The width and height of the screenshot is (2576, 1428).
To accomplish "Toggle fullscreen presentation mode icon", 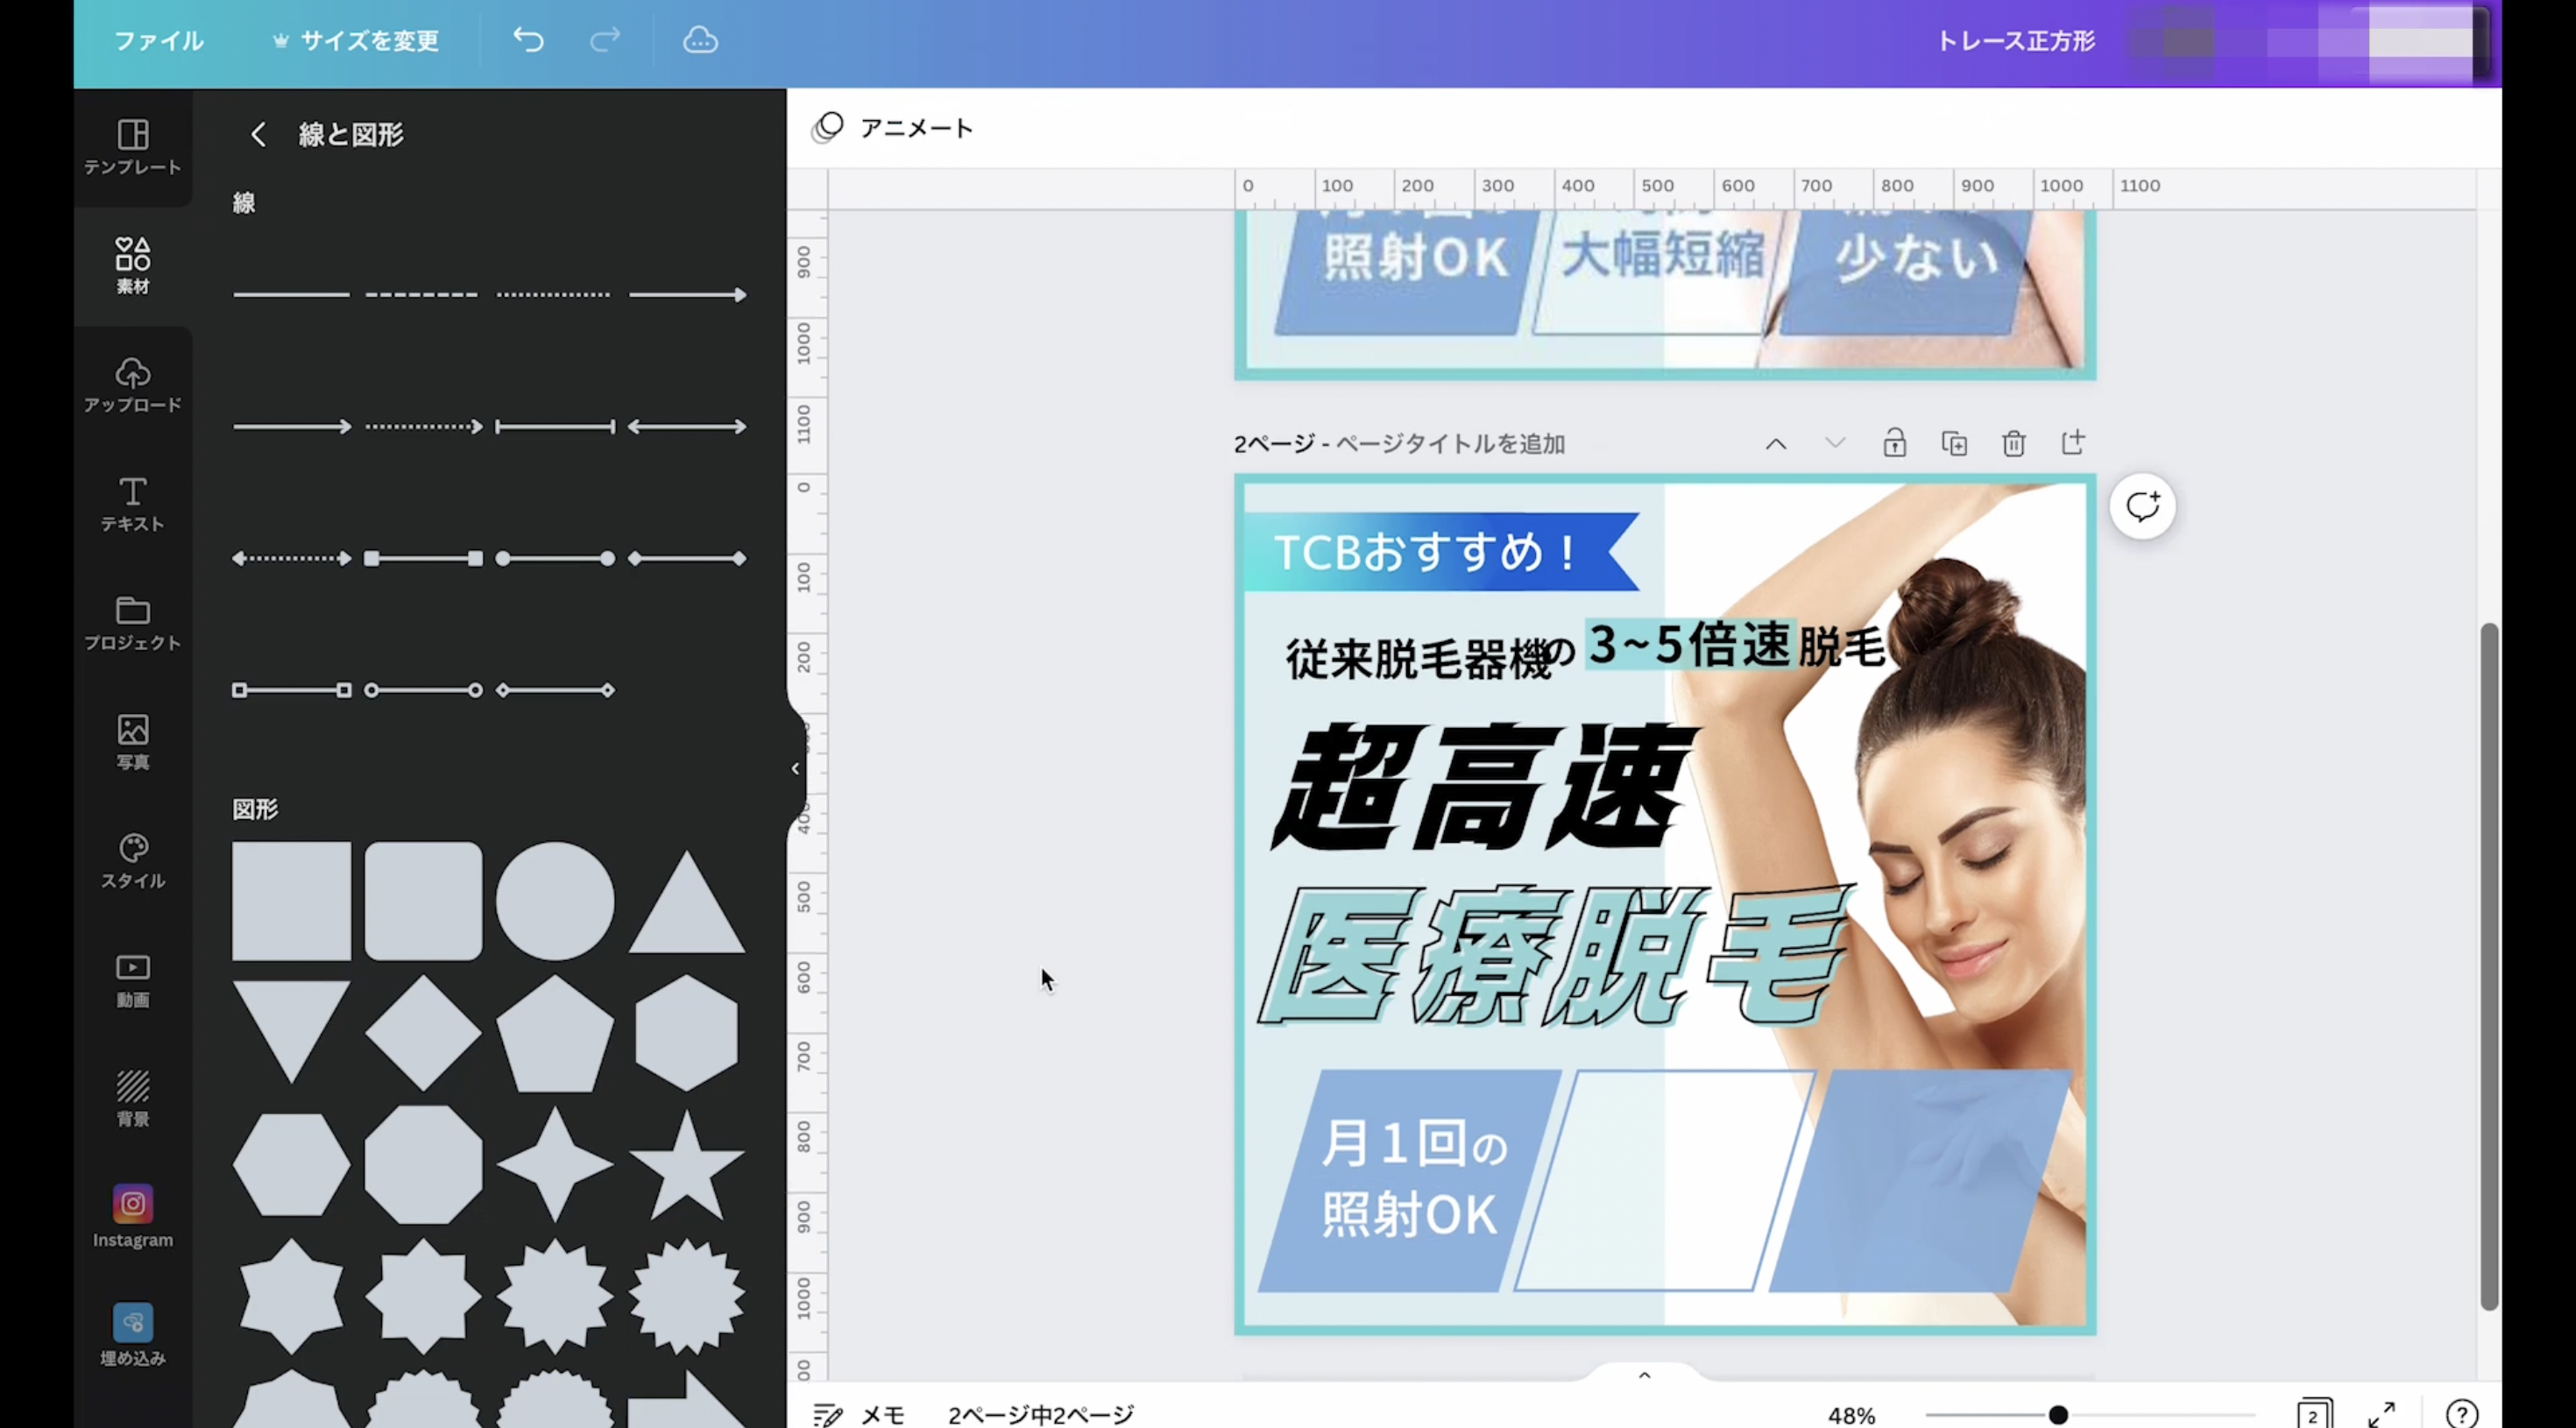I will pyautogui.click(x=2381, y=1414).
